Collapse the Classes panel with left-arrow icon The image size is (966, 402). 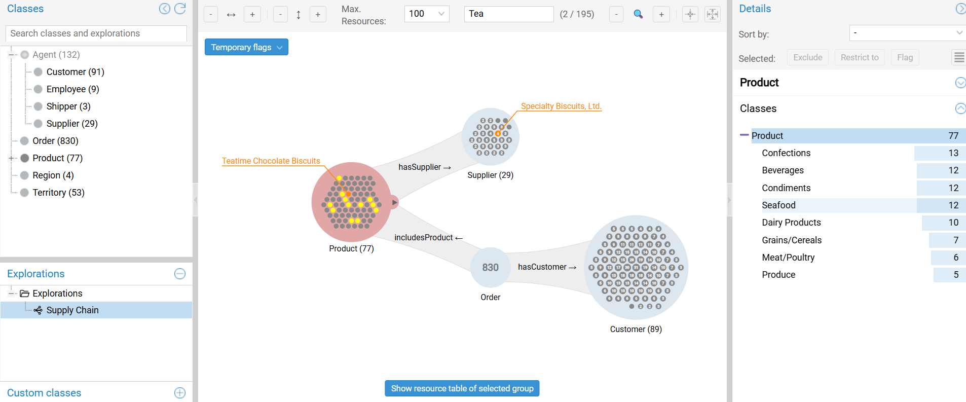[165, 9]
